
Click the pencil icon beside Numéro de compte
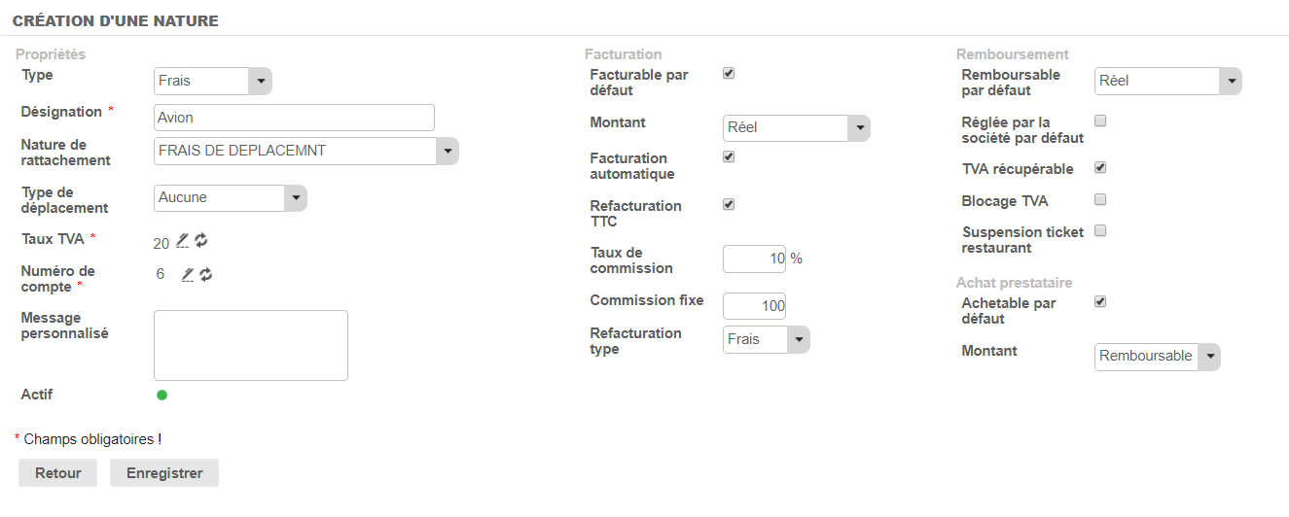coord(188,275)
